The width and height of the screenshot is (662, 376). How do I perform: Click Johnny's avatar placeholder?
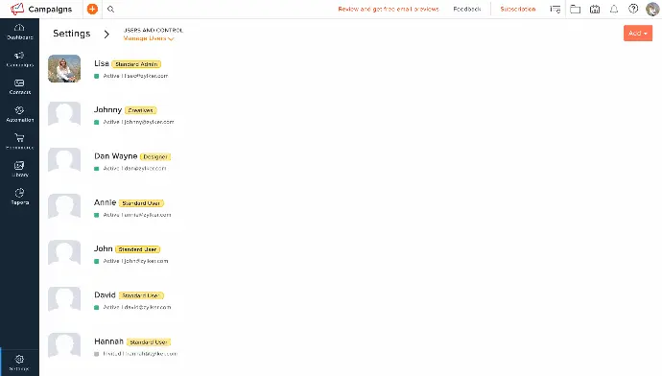point(64,114)
